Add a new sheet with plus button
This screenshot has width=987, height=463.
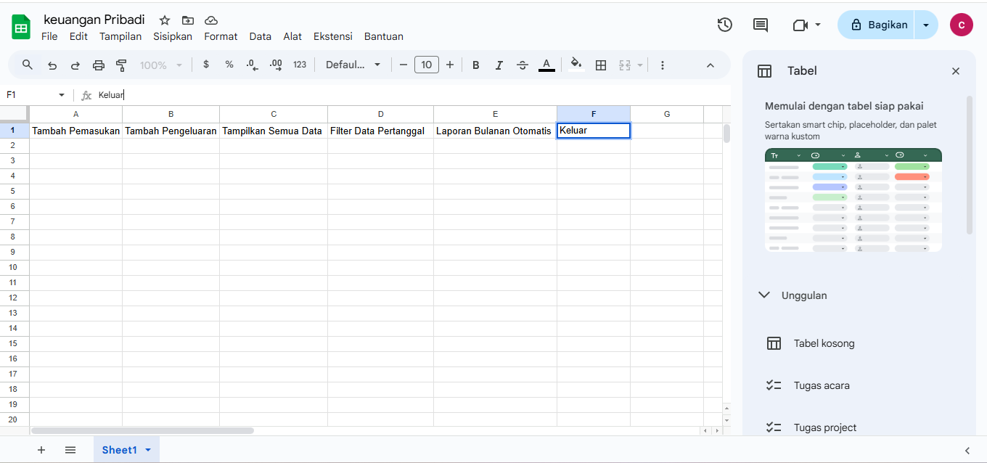41,450
